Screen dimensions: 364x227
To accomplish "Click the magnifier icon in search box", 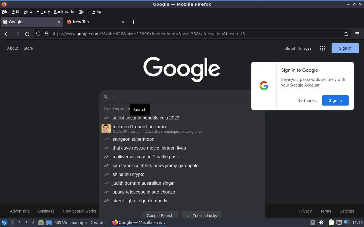I will click(106, 97).
